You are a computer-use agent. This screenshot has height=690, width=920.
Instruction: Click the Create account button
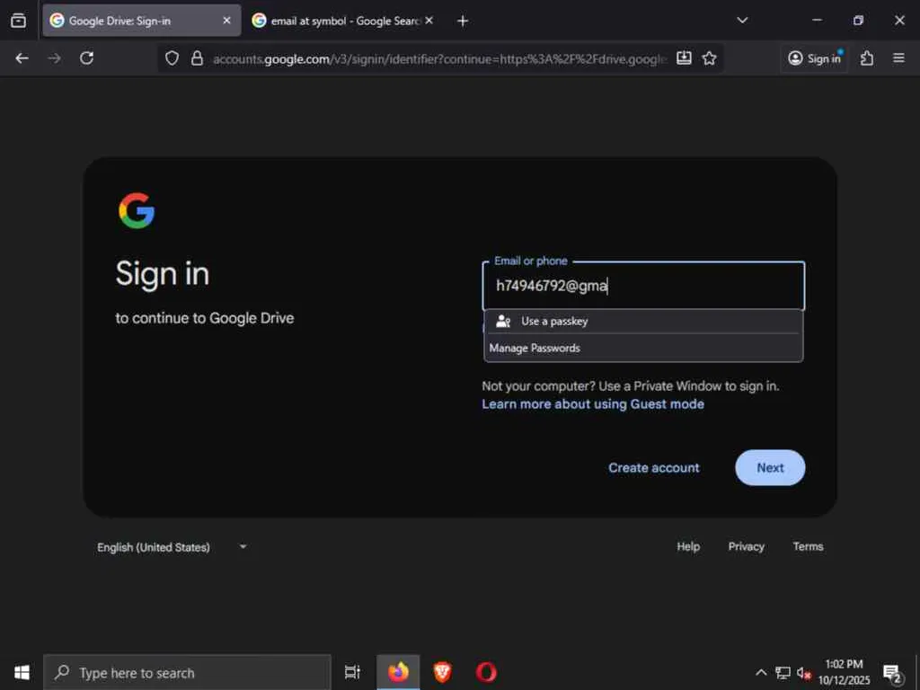[654, 467]
